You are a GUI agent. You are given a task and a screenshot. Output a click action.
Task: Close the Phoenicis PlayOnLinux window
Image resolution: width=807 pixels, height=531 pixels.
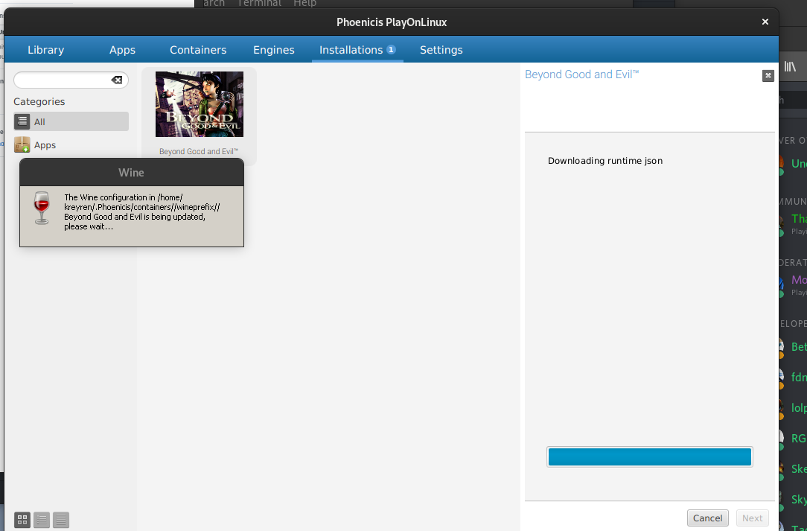[x=765, y=22]
